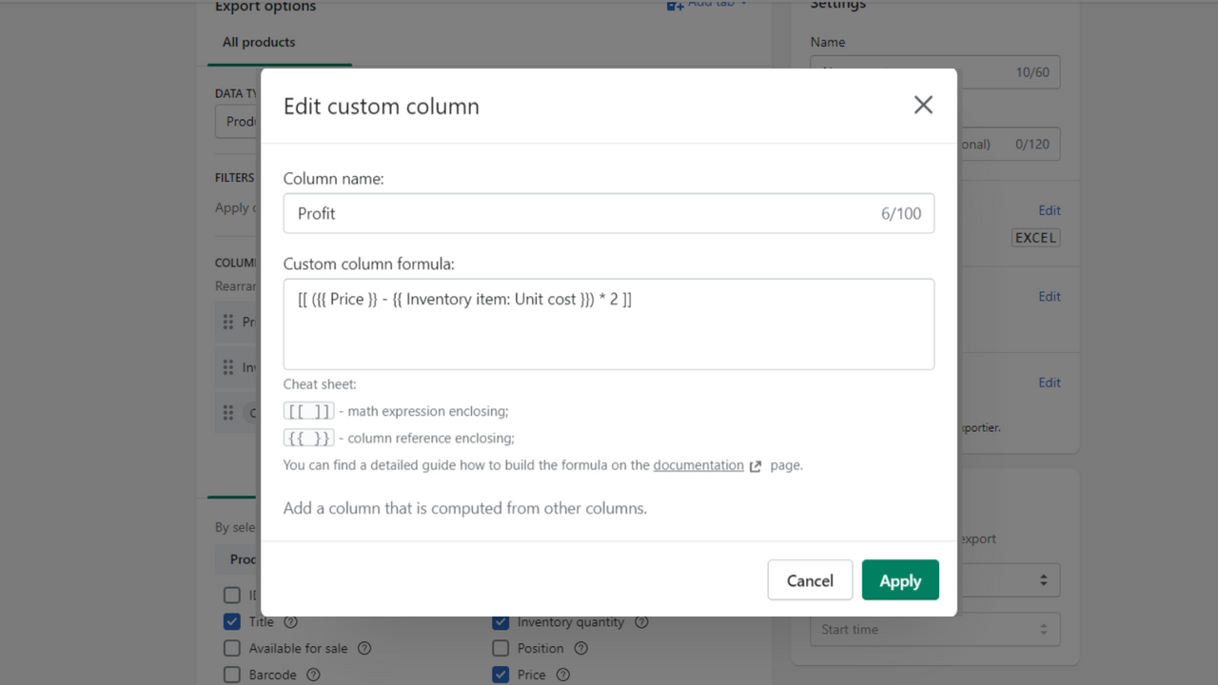Click the help icon beside Inventory quantity
This screenshot has width=1218, height=685.
click(x=640, y=621)
